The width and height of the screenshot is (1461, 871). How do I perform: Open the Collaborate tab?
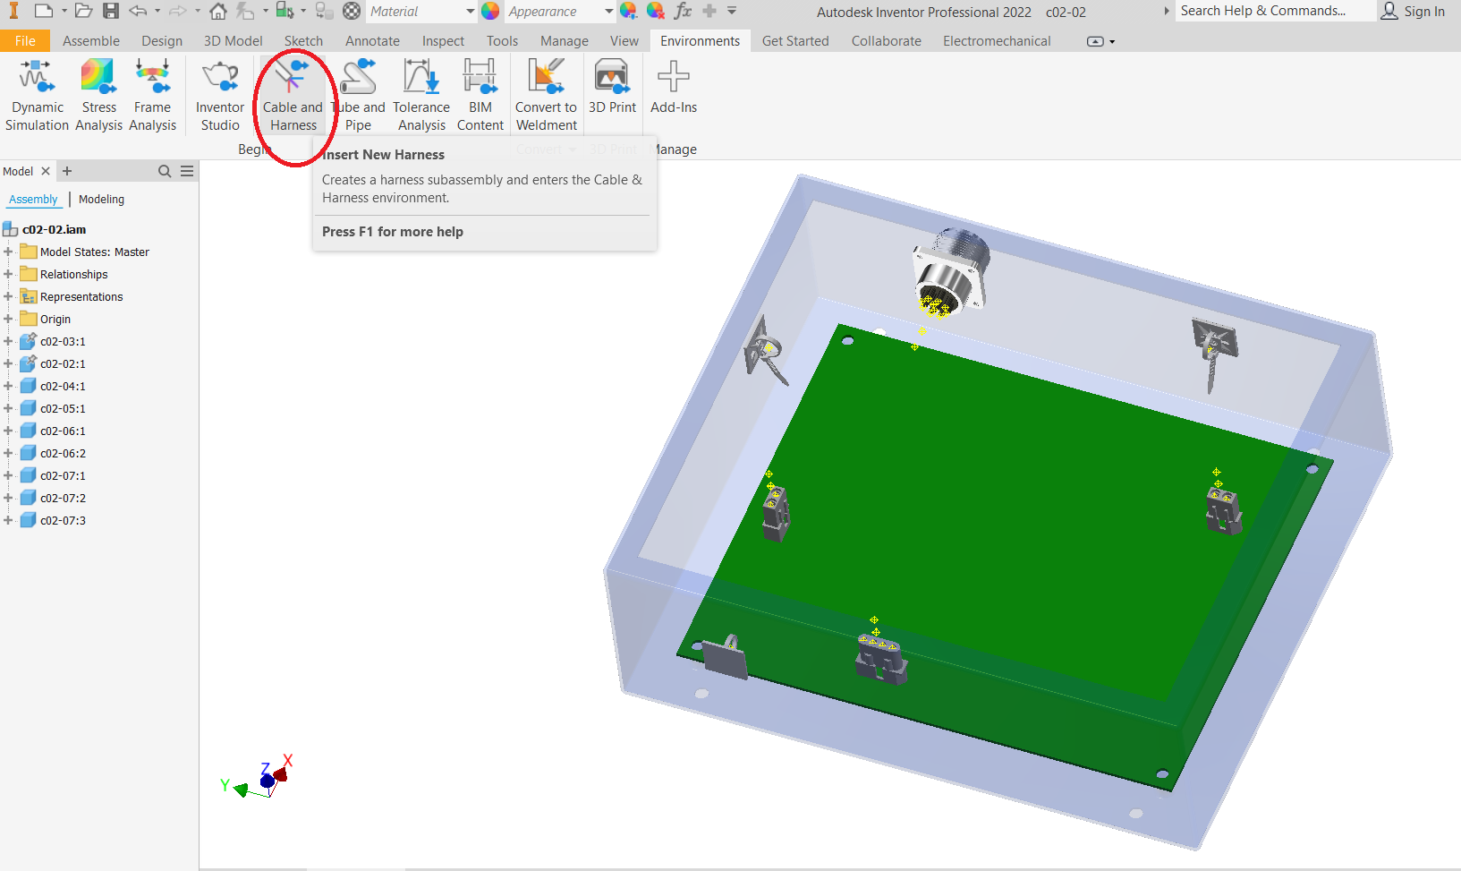886,41
